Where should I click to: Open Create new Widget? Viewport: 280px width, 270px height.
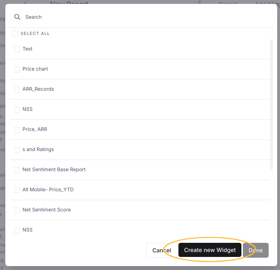point(210,250)
